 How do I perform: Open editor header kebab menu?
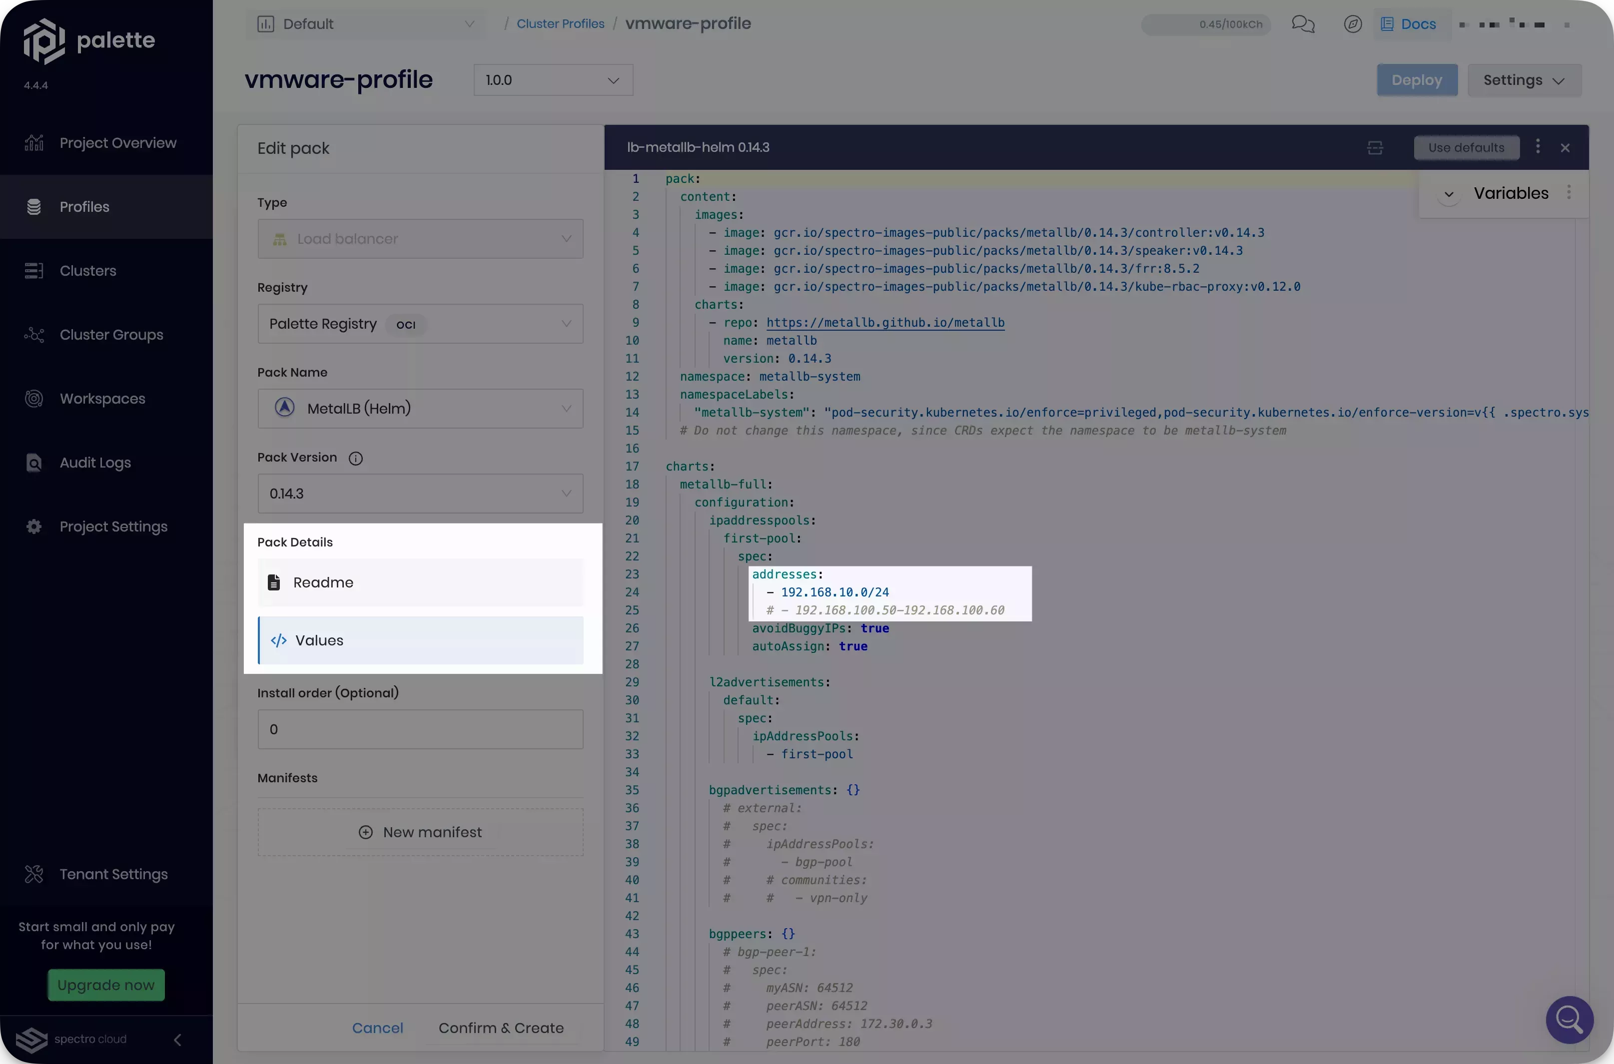(x=1538, y=146)
